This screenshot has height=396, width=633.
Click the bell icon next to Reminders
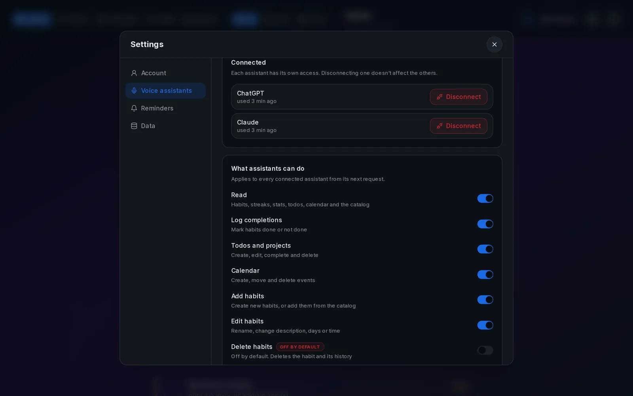pos(134,108)
